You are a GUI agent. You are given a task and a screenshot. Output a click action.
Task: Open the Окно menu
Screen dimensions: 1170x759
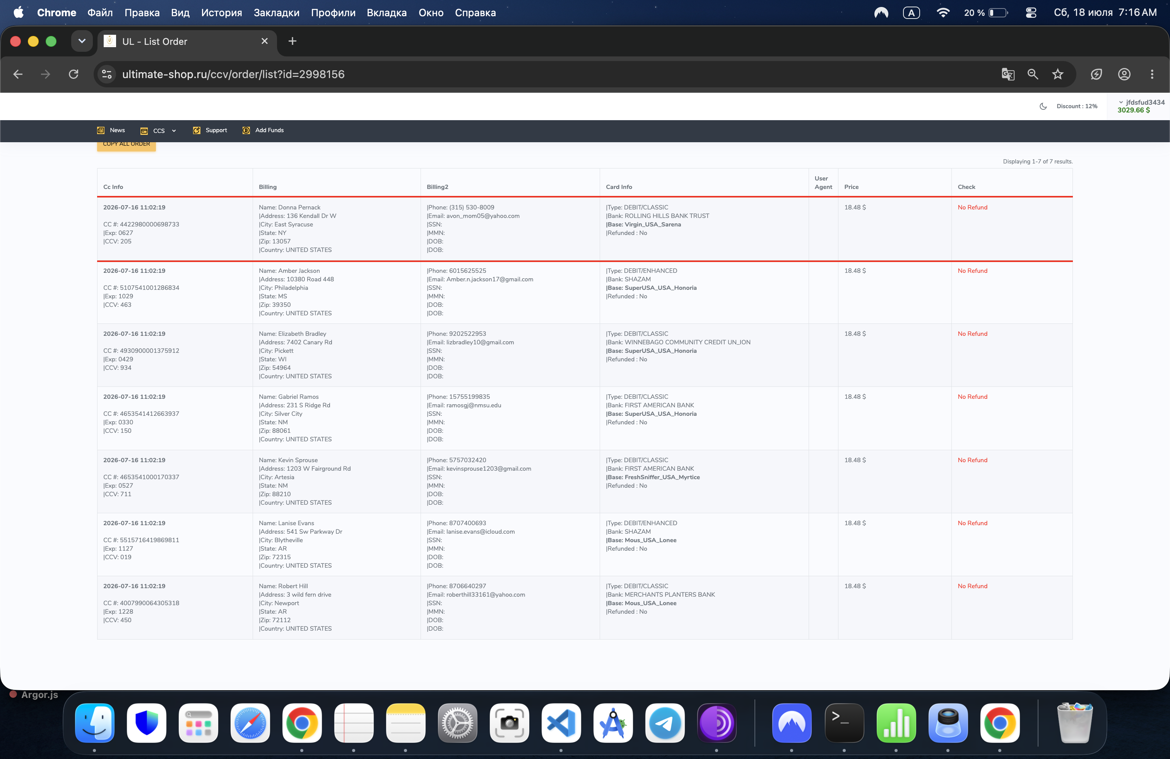tap(431, 13)
